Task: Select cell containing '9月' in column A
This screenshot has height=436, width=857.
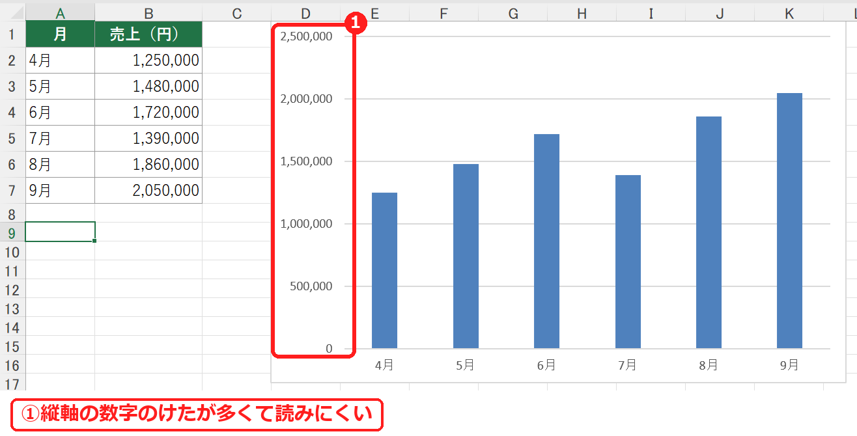Action: pyautogui.click(x=60, y=191)
